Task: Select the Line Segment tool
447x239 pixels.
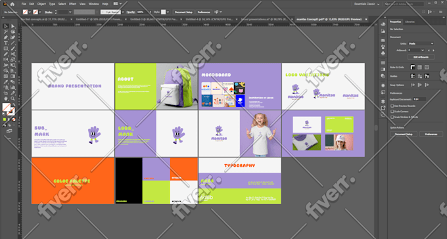Action: [13, 43]
